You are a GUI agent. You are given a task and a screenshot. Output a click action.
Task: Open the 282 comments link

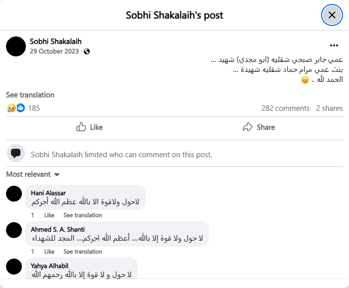click(285, 108)
